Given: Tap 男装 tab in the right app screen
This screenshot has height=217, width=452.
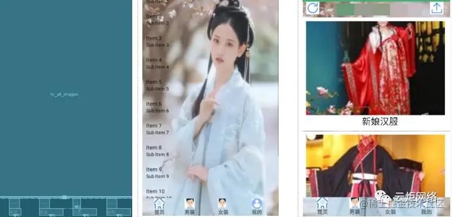Looking at the screenshot, I should [x=354, y=207].
